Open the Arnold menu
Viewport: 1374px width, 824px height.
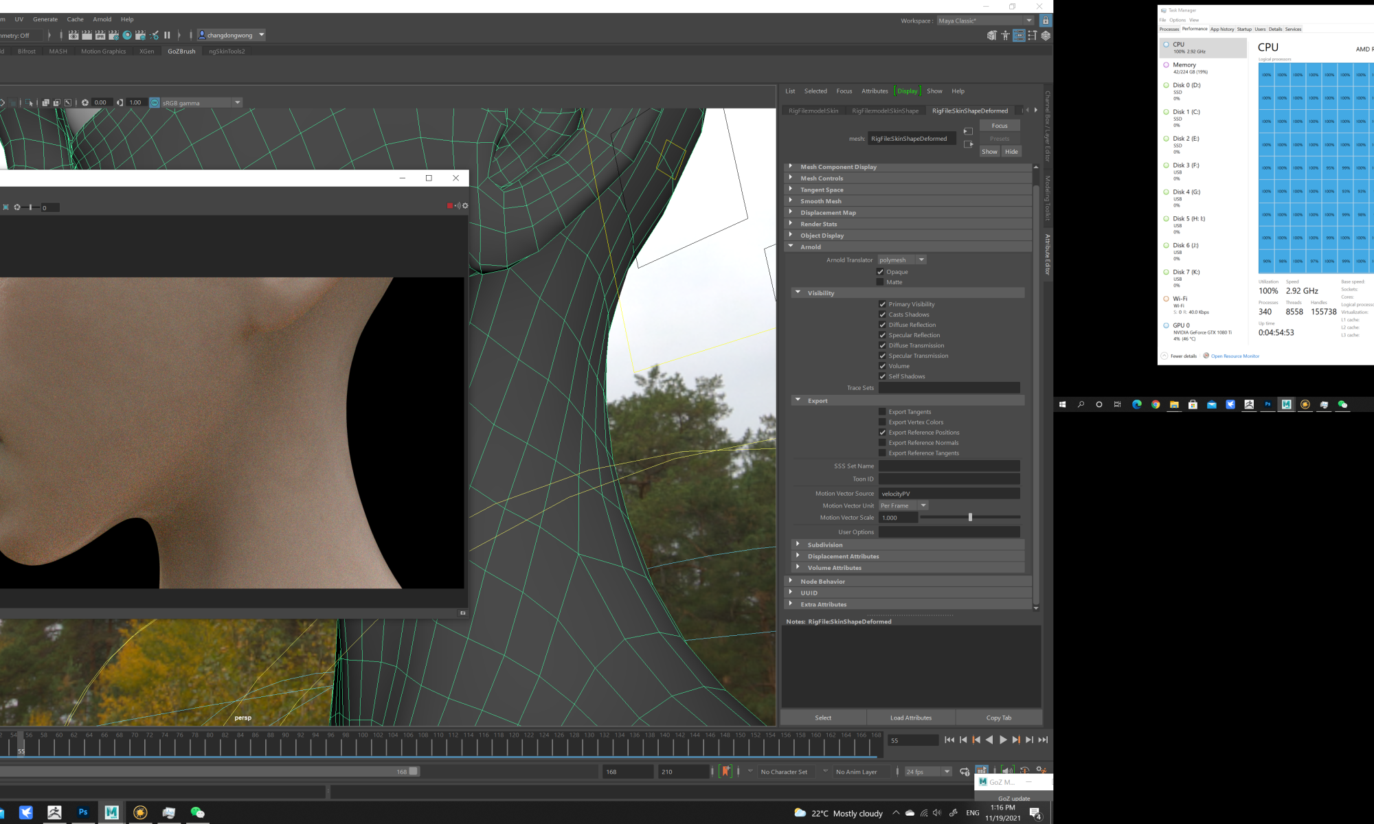[102, 19]
